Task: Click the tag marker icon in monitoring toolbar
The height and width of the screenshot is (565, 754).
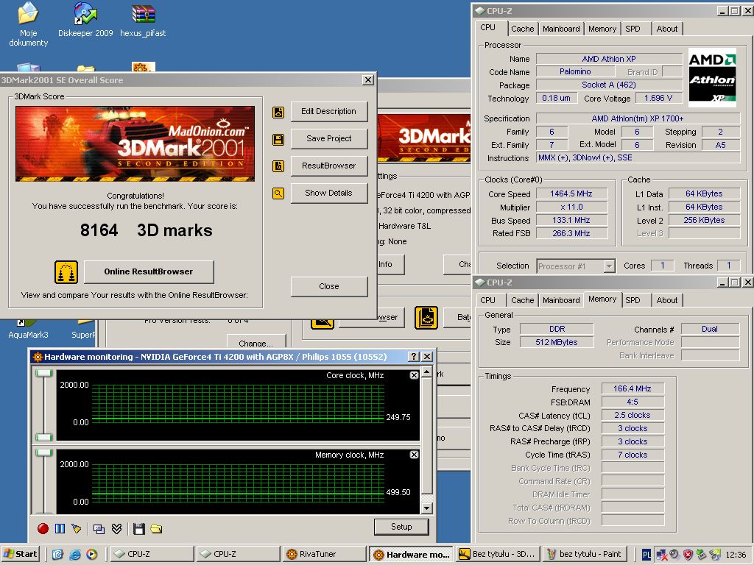Action: (76, 528)
